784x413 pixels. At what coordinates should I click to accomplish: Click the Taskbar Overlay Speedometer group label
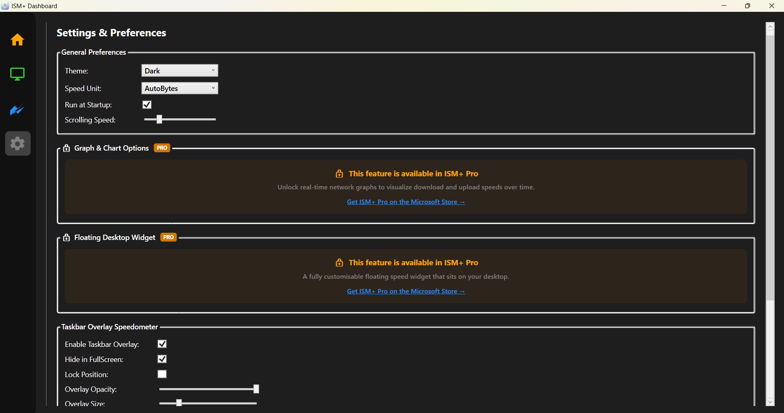[x=110, y=327]
